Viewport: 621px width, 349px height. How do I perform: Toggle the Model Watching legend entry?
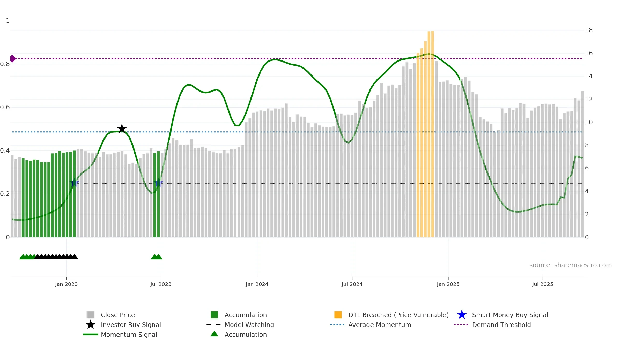click(240, 325)
